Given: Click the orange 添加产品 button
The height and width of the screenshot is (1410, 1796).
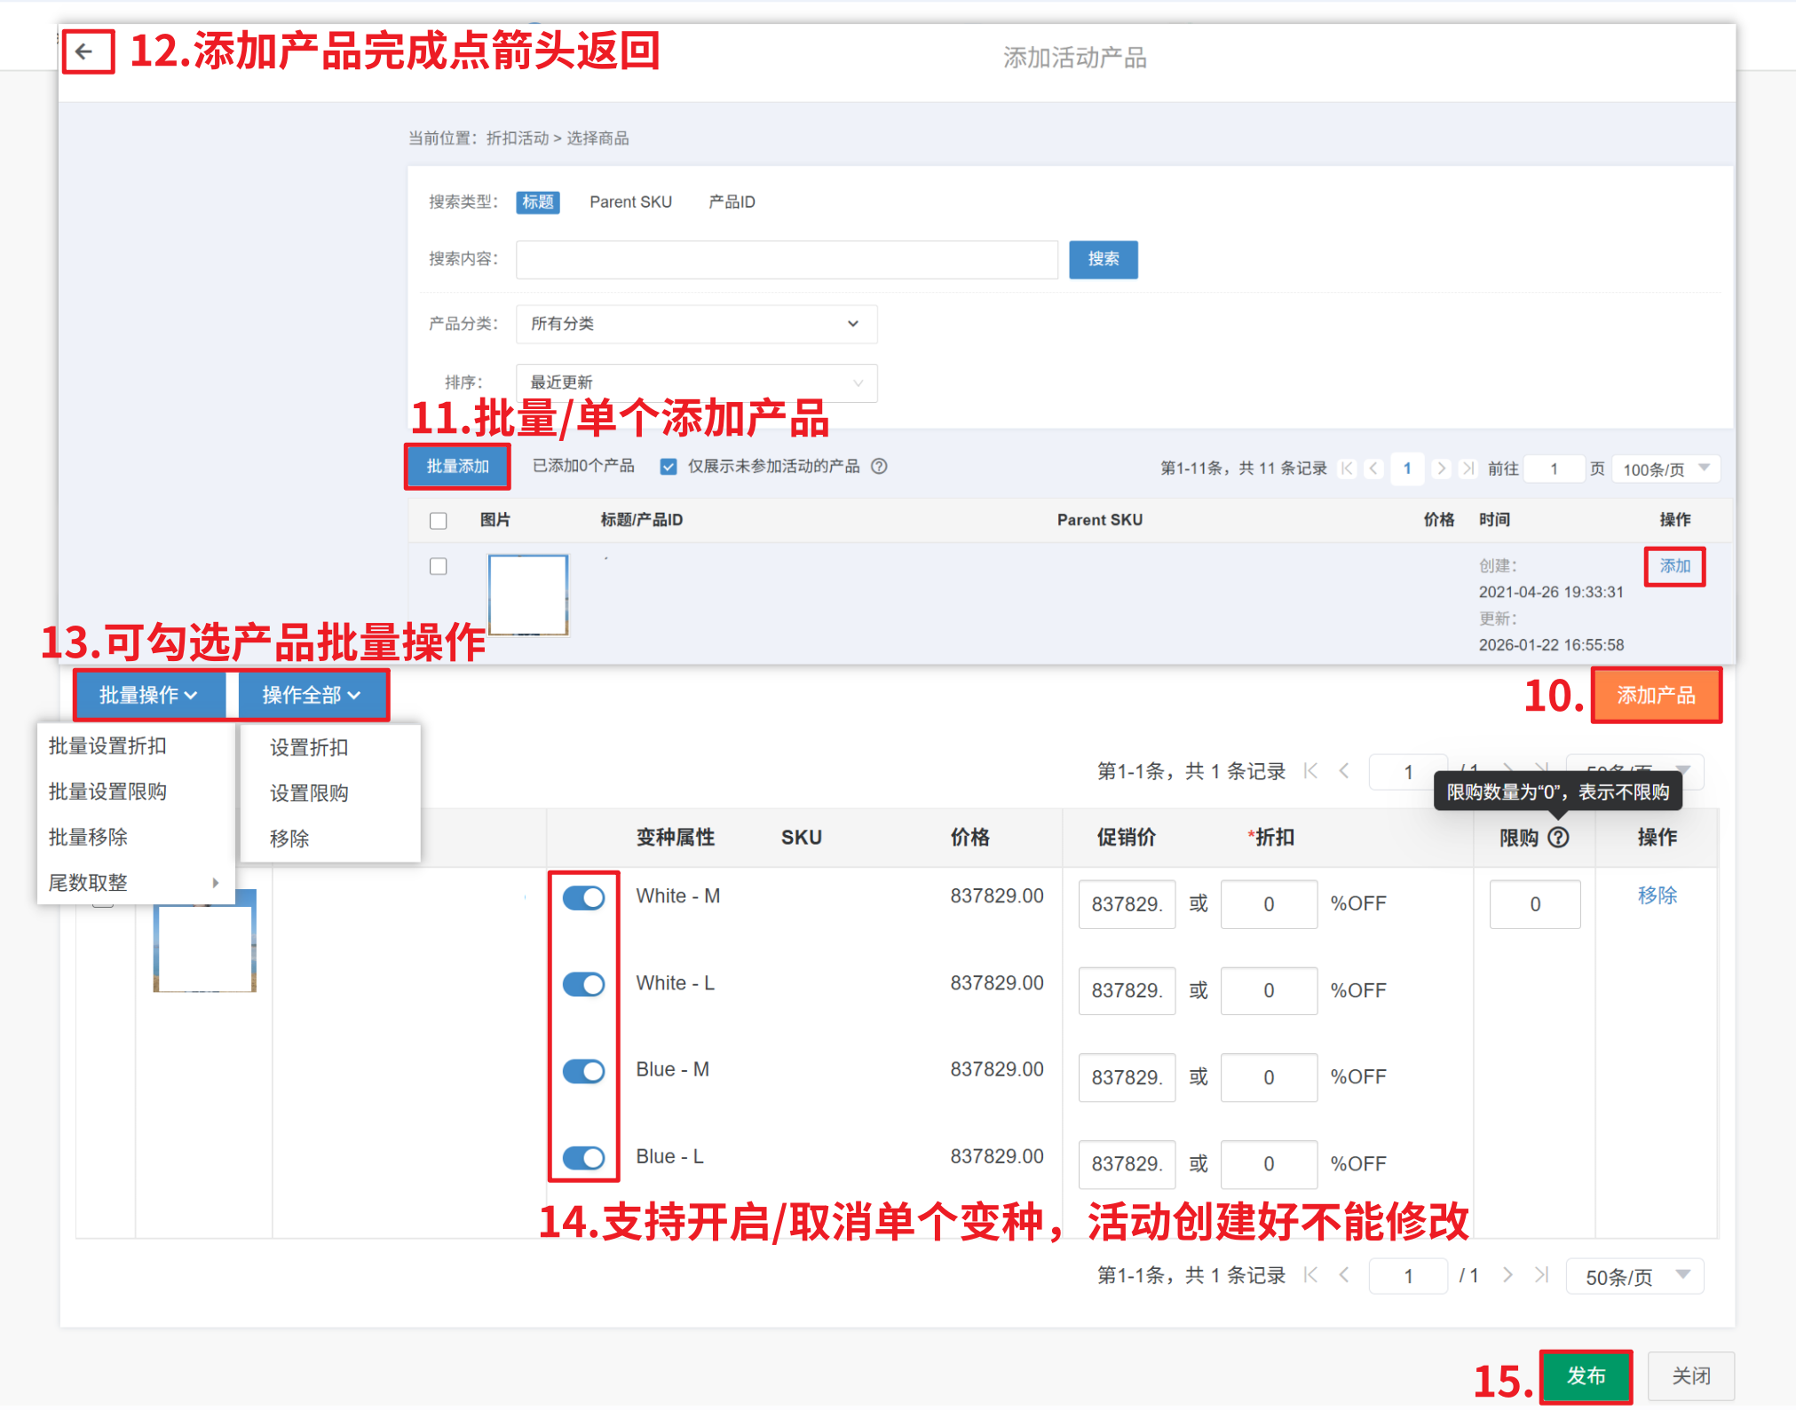Looking at the screenshot, I should (x=1656, y=696).
